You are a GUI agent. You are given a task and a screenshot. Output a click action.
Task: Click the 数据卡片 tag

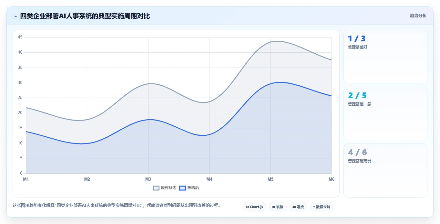(x=322, y=207)
